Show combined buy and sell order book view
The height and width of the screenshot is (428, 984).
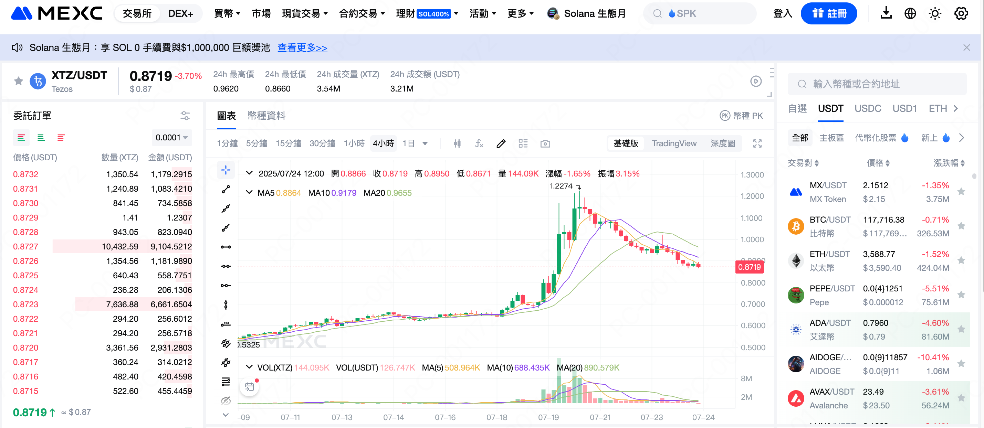coord(21,138)
